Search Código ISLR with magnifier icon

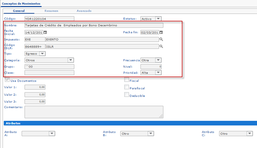[x=161, y=46]
